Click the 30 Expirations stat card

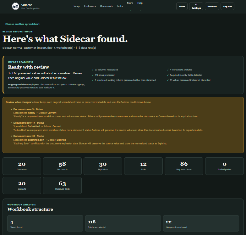coord(103,166)
